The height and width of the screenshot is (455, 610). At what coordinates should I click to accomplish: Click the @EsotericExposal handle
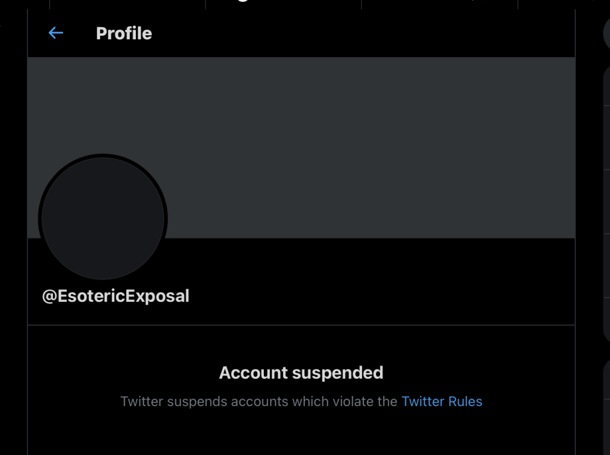(x=116, y=296)
